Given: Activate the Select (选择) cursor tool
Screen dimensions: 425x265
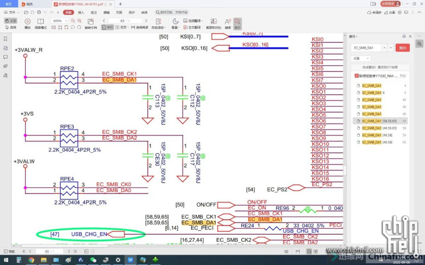Looking at the screenshot, I should coord(11,27).
